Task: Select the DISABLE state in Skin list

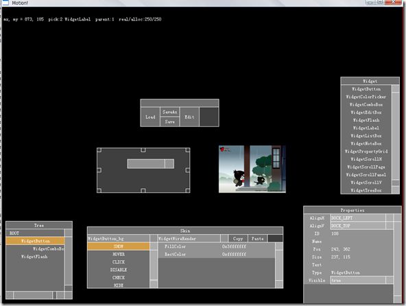Action: pyautogui.click(x=119, y=270)
